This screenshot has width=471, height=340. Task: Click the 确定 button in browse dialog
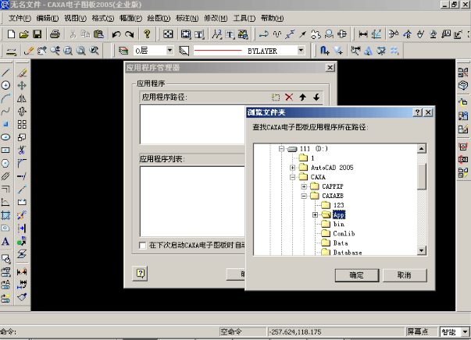click(355, 275)
